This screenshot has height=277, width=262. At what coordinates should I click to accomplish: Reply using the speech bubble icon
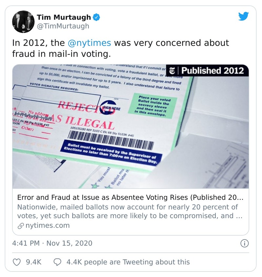point(57,262)
